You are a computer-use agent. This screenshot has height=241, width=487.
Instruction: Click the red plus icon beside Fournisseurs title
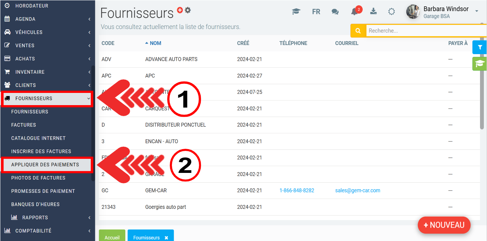[180, 10]
